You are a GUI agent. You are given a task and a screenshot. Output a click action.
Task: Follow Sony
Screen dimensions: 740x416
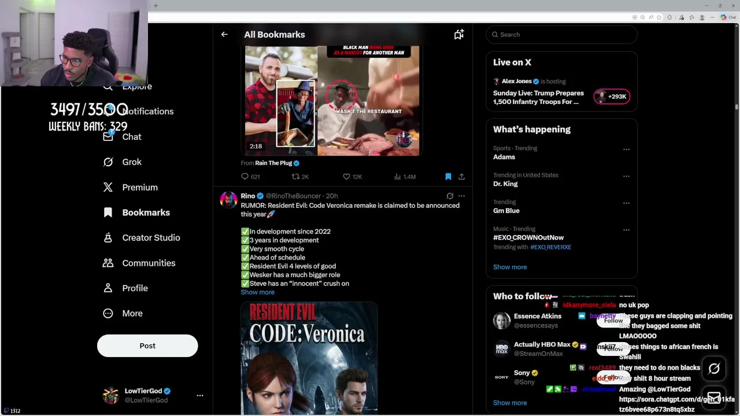613,377
